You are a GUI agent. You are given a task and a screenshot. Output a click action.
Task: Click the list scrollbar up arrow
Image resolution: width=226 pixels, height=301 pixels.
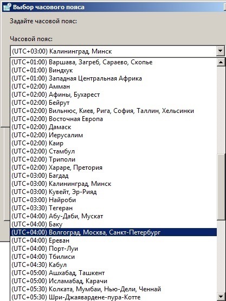tap(221, 62)
